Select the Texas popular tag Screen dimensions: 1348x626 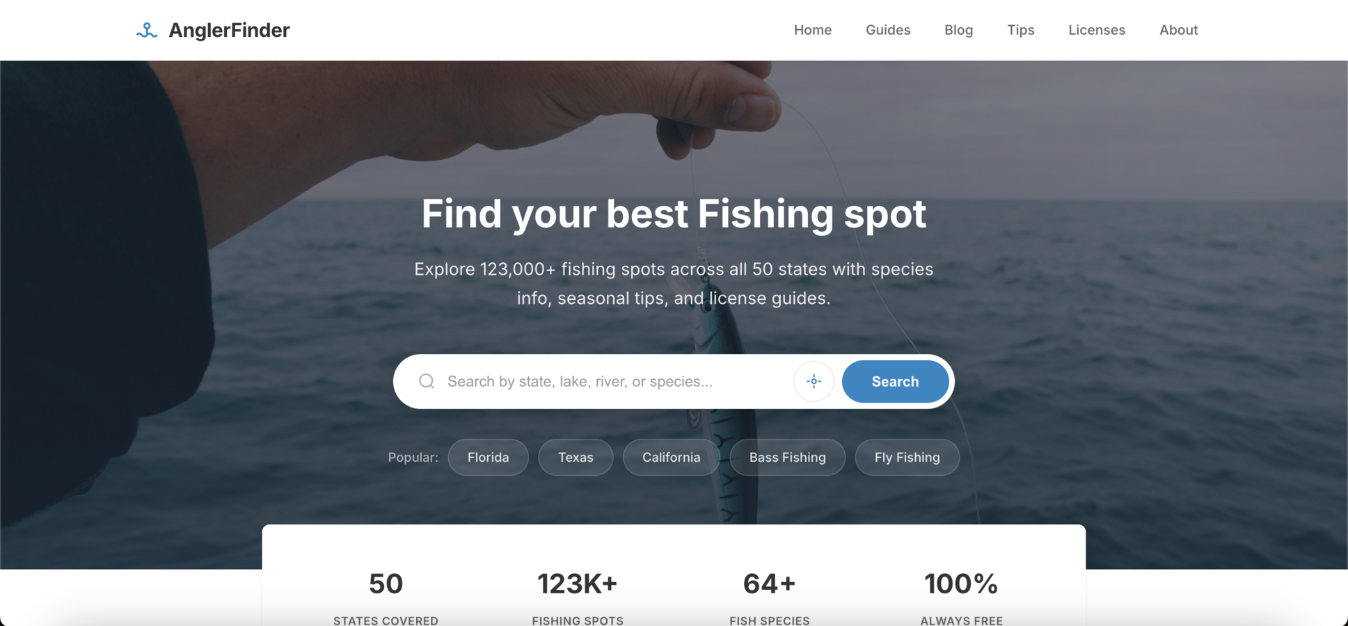click(x=576, y=457)
